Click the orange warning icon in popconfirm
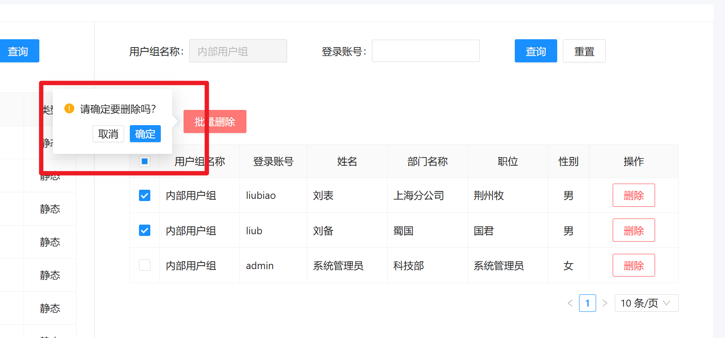 click(x=69, y=109)
